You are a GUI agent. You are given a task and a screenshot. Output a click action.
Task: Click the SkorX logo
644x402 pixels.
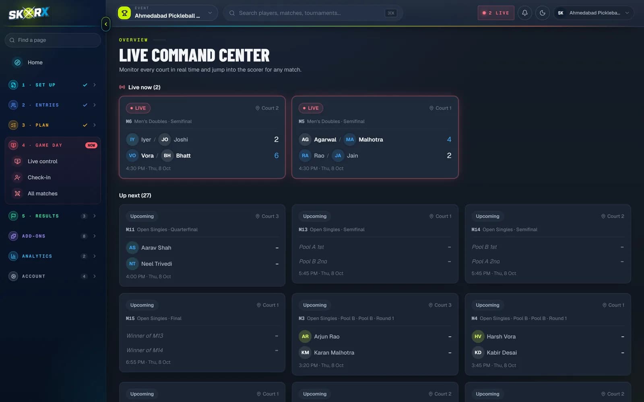[29, 13]
